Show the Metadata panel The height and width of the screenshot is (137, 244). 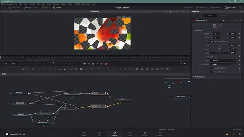(216, 8)
